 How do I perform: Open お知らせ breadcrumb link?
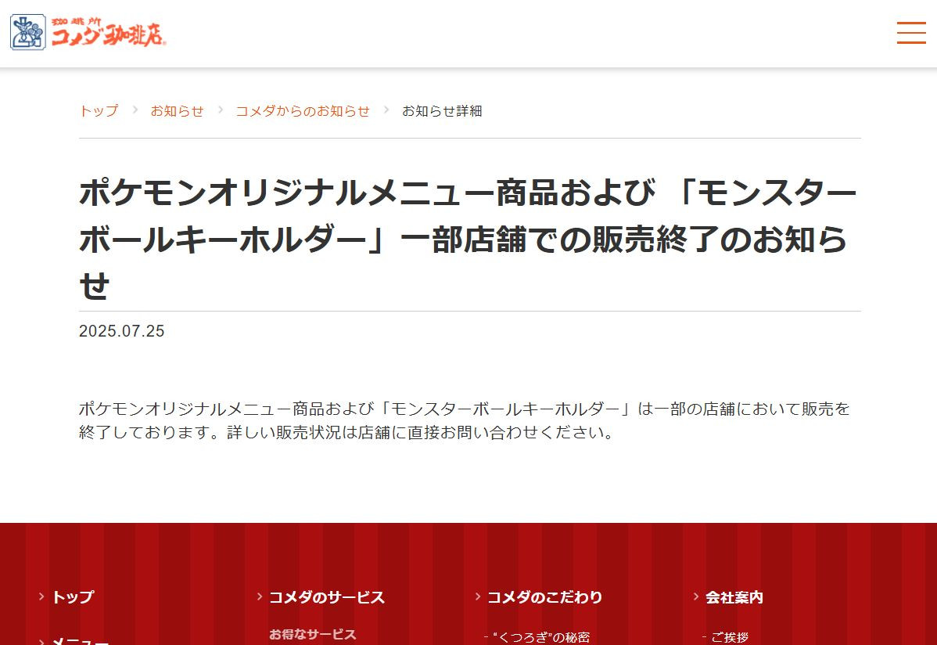pos(177,110)
